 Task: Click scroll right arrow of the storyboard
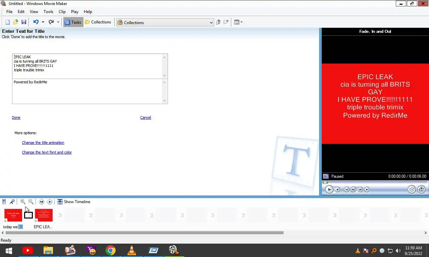tap(426, 233)
